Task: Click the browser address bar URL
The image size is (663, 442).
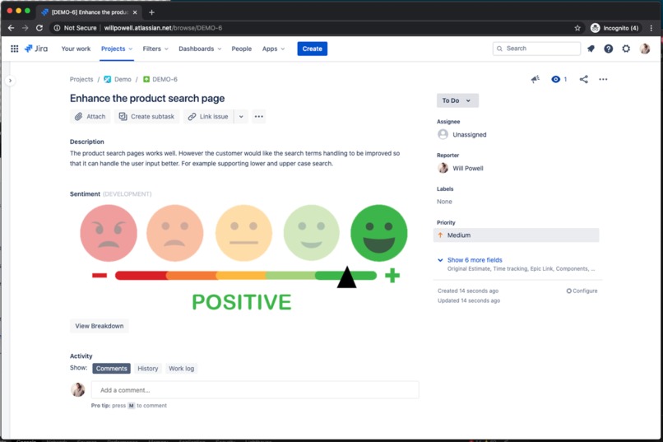Action: pos(163,28)
